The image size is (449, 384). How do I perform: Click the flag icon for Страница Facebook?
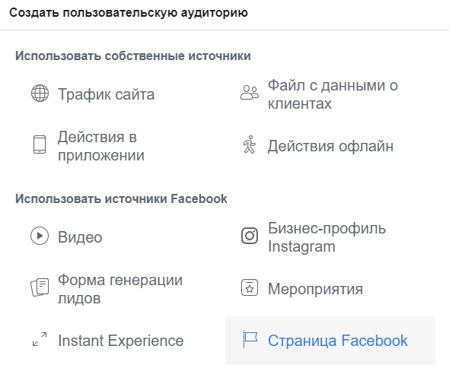[250, 339]
